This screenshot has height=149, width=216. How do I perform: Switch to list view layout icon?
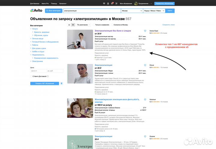coord(73,25)
